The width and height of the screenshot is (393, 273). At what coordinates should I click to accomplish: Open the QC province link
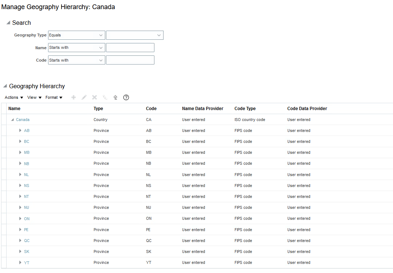[27, 241]
